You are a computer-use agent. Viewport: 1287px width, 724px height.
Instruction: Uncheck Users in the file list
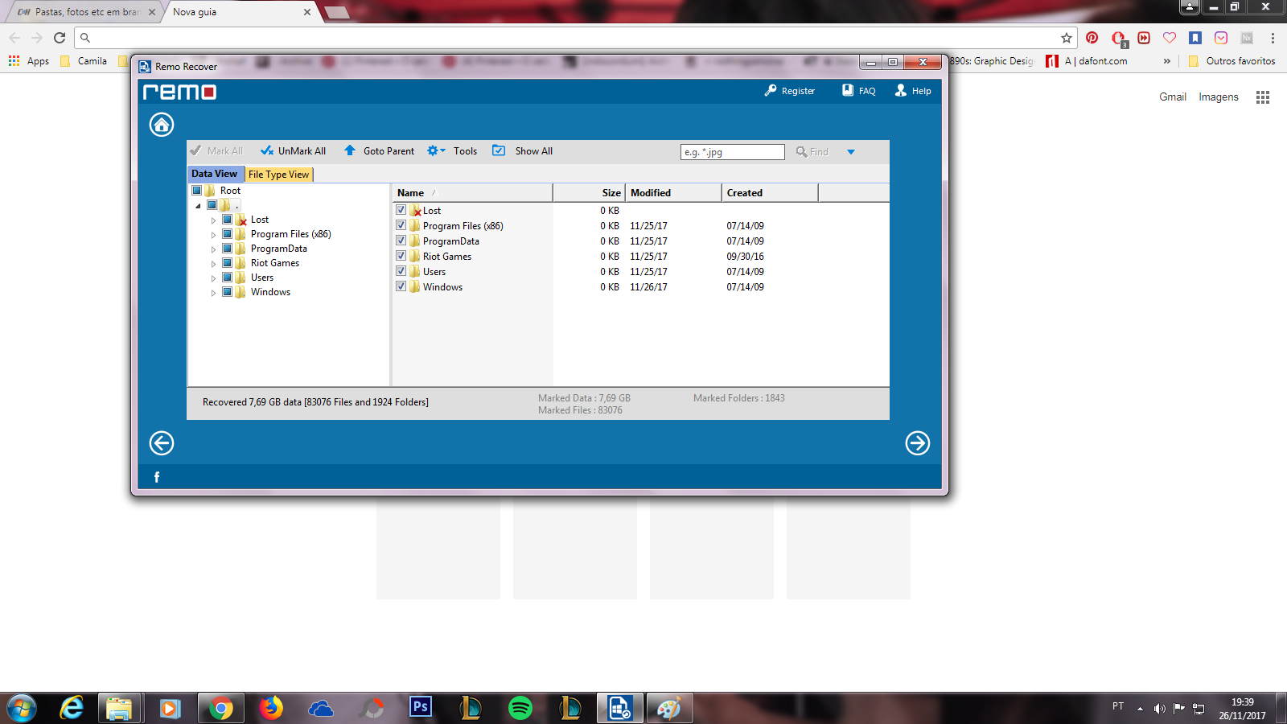tap(401, 271)
